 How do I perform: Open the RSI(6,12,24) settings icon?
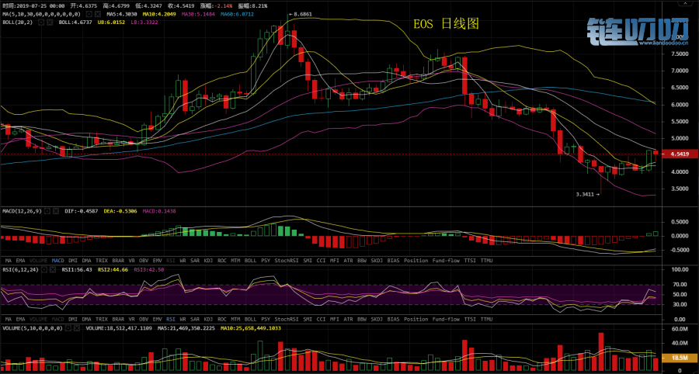tap(44, 269)
